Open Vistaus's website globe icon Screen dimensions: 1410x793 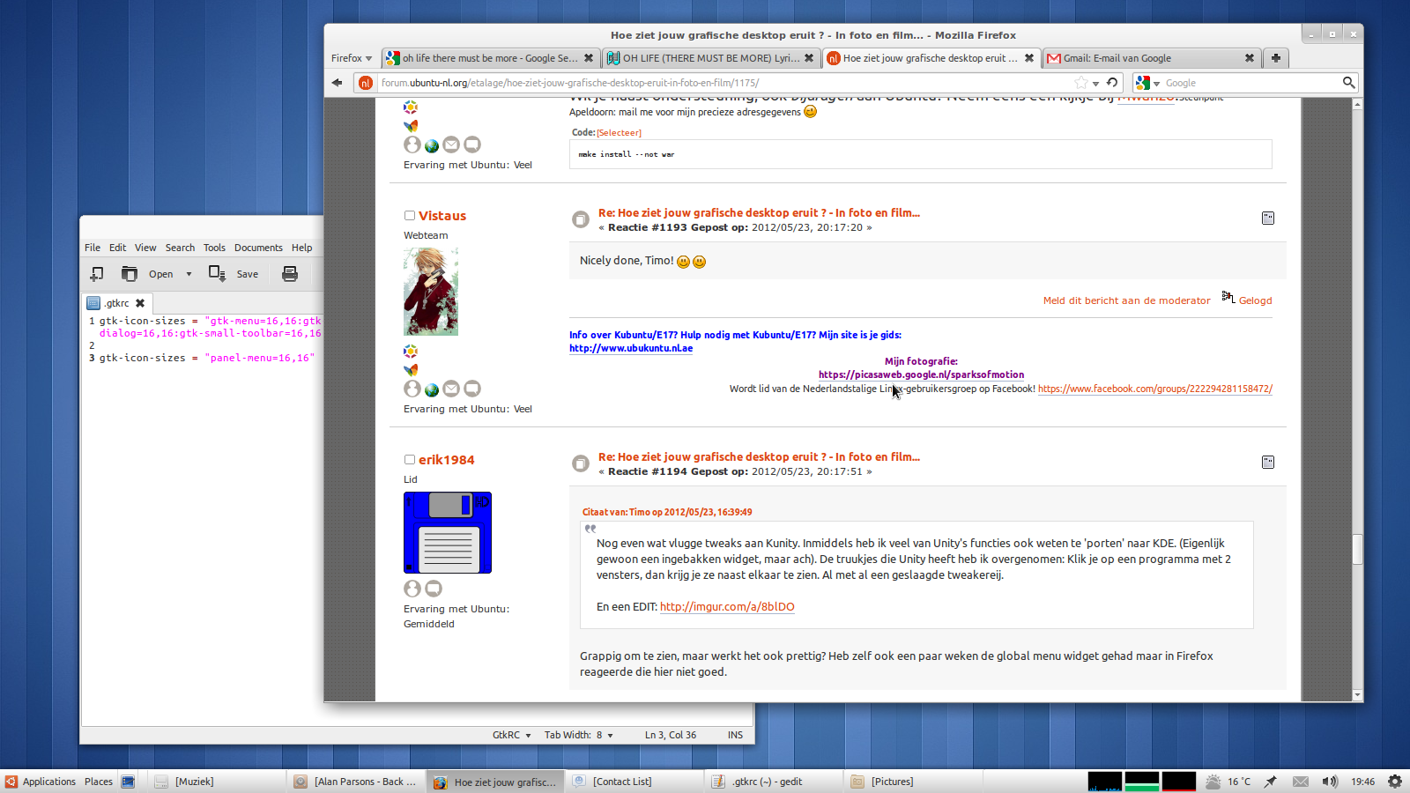[x=432, y=389]
